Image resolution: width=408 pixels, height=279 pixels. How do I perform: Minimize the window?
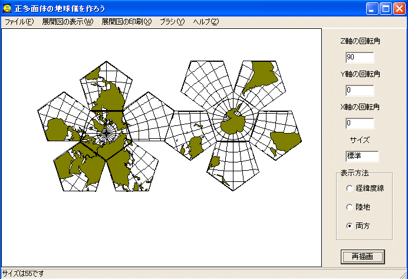click(x=372, y=9)
